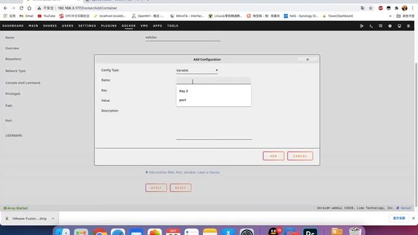Viewport: 418px width, 235px height.
Task: Open Photoshop from the Dock
Action: 310,231
